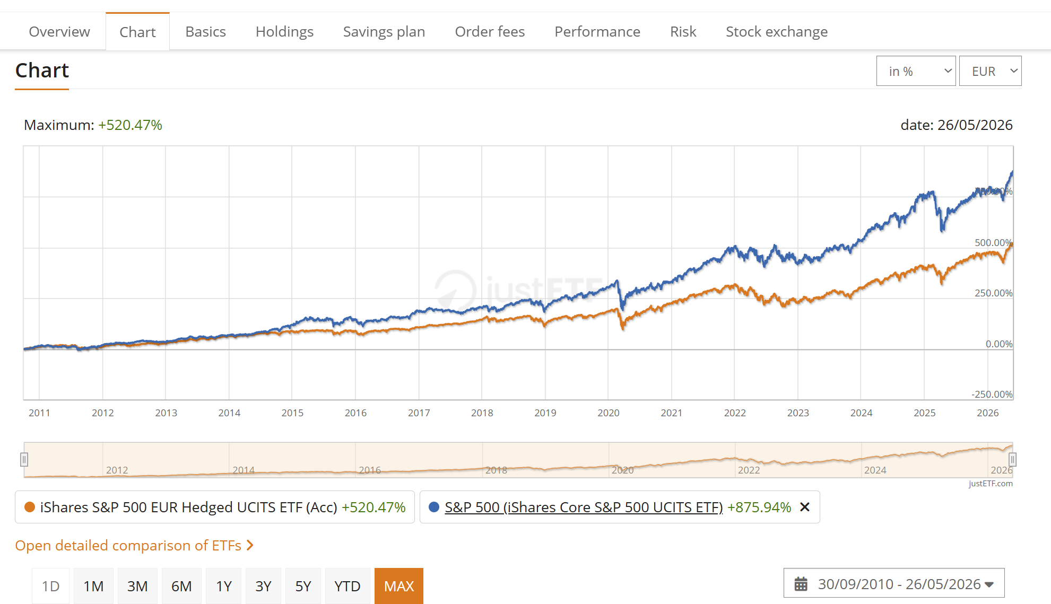The height and width of the screenshot is (604, 1051).
Task: Switch to Stock exchange tab
Action: [x=777, y=32]
